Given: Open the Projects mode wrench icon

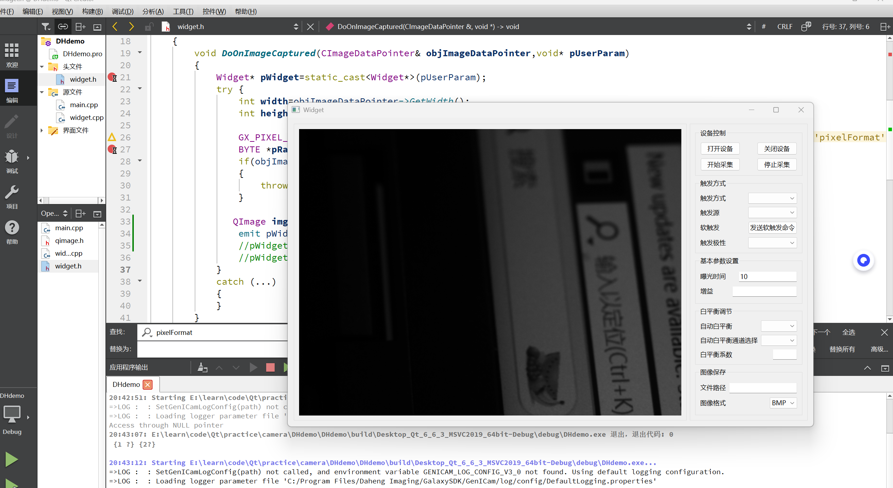Looking at the screenshot, I should coord(12,196).
